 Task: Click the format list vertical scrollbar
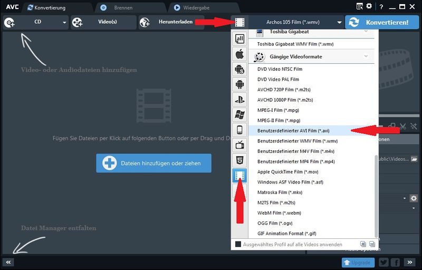pos(376,195)
